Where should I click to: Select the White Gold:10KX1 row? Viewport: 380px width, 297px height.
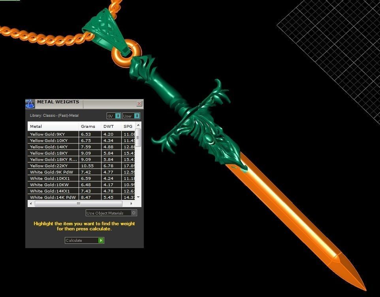(x=81, y=178)
